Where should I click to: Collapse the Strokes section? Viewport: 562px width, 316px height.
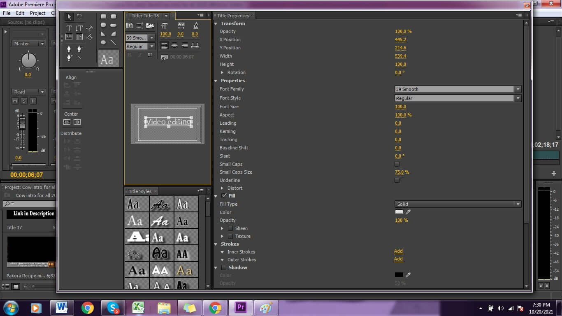216,244
